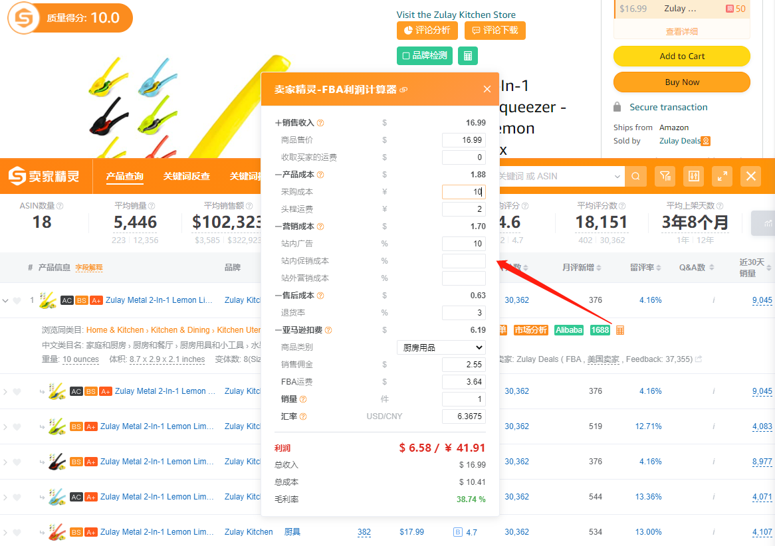Collapse the 产品成本 section
This screenshot has width=775, height=546.
point(278,175)
